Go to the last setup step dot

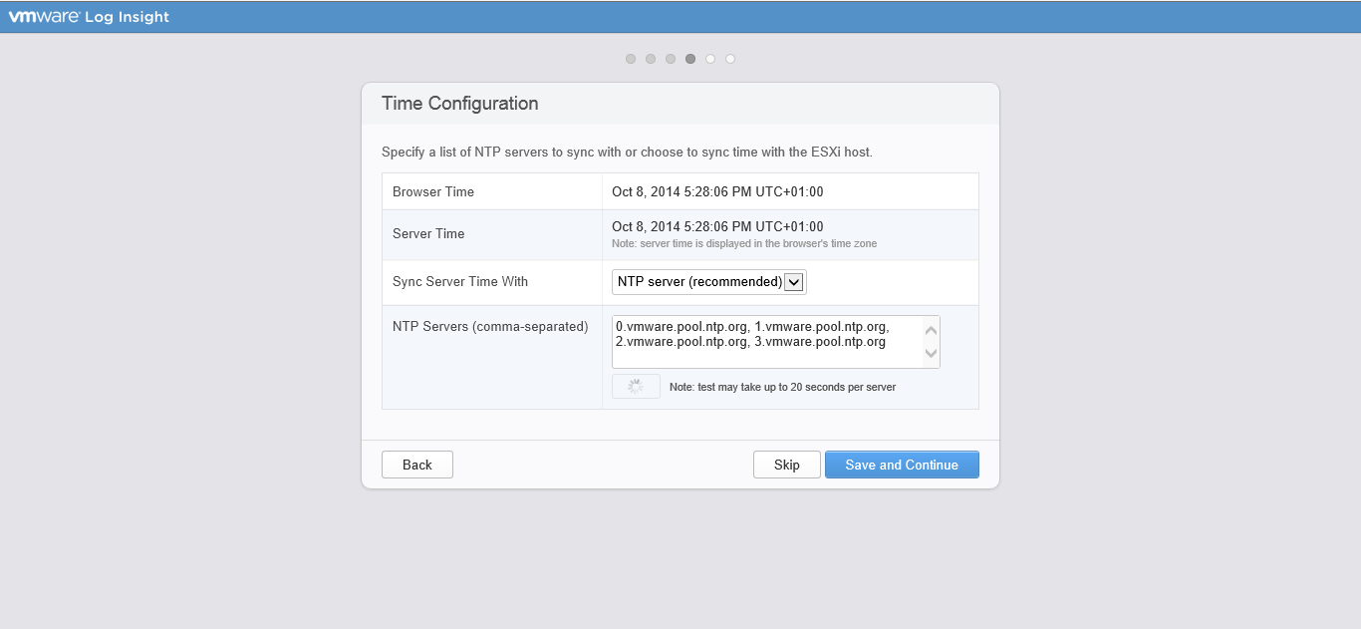(x=730, y=59)
